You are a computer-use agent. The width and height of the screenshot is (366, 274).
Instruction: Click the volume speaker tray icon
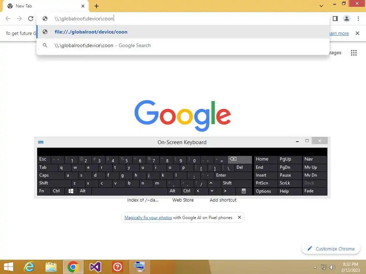pos(332,267)
